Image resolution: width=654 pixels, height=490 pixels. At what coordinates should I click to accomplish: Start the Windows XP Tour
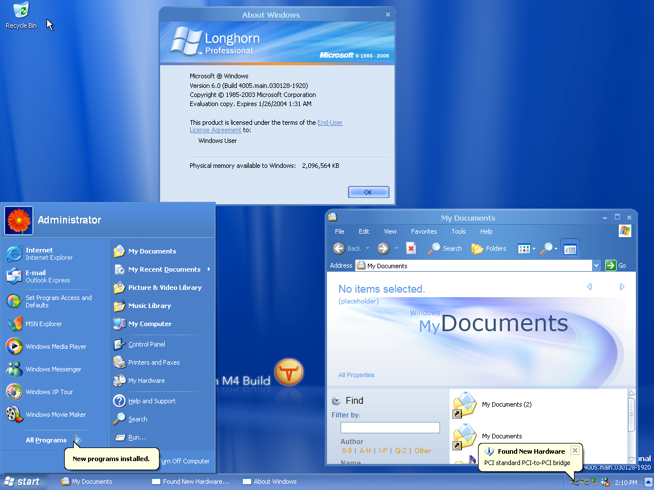[40, 392]
